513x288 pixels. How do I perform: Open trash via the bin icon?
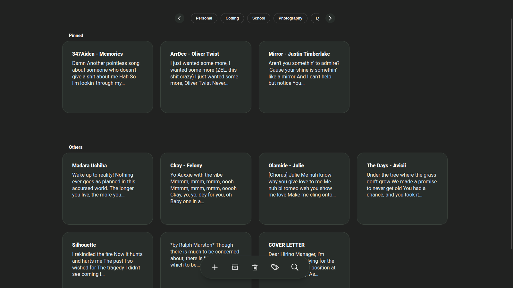(x=255, y=267)
